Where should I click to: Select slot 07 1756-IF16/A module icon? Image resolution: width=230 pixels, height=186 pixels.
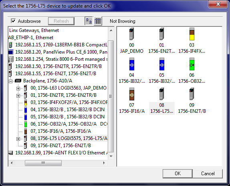coord(132,94)
